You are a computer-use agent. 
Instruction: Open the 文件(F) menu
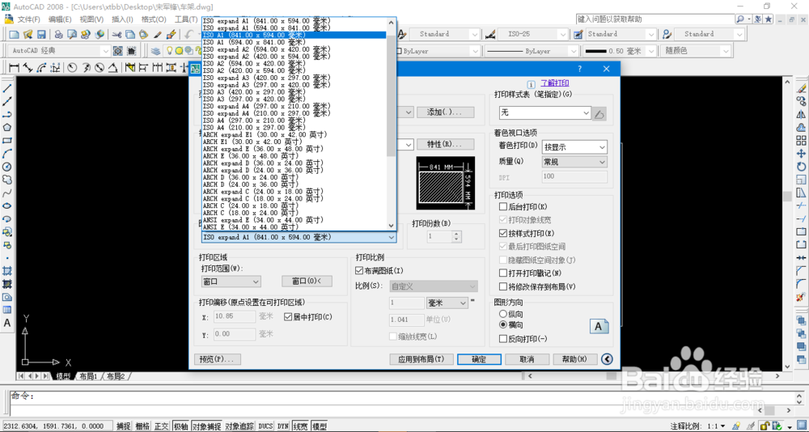29,19
